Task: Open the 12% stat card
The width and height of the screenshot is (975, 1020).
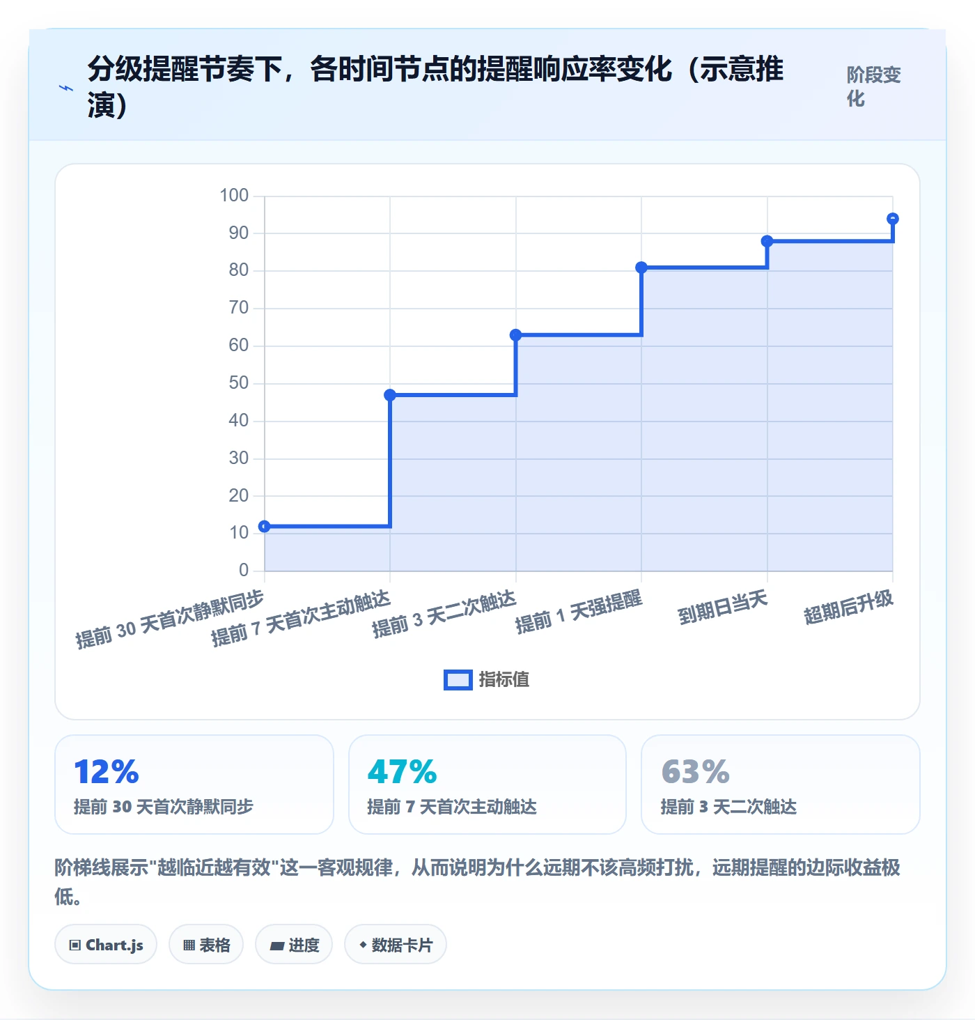Action: point(194,785)
